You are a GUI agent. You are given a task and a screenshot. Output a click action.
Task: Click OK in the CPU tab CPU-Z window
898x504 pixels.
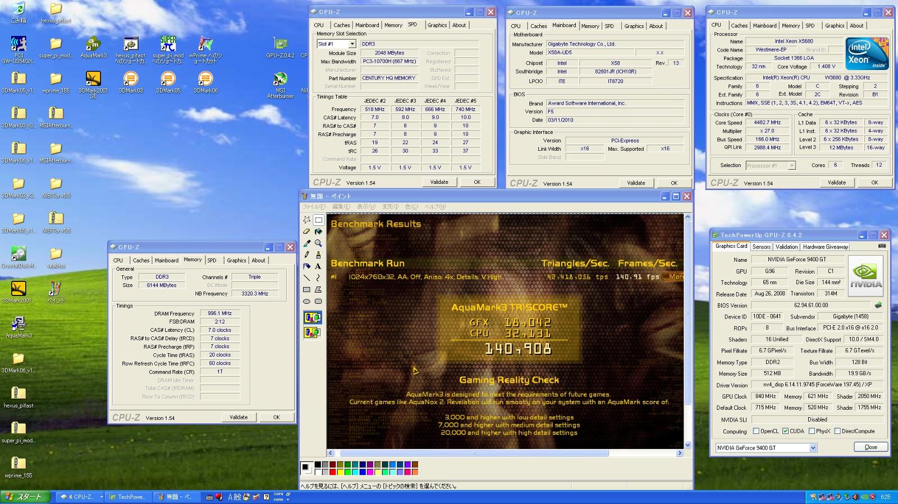874,183
